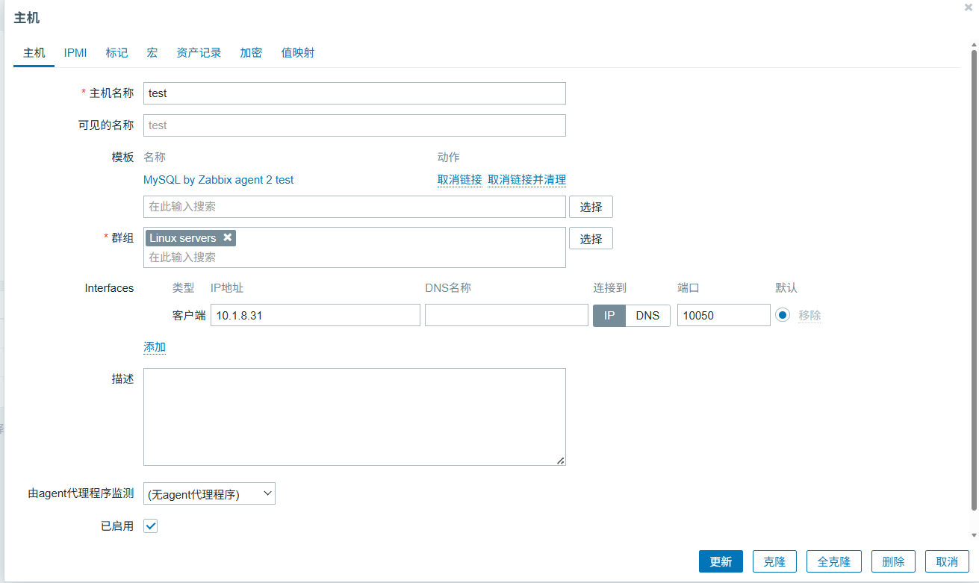Click the template search input
This screenshot has width=979, height=583.
pos(355,207)
